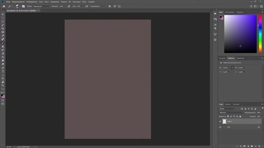Viewport: 264px width, 148px height.
Task: Select the Clone Stamp tool
Action: tap(3, 46)
